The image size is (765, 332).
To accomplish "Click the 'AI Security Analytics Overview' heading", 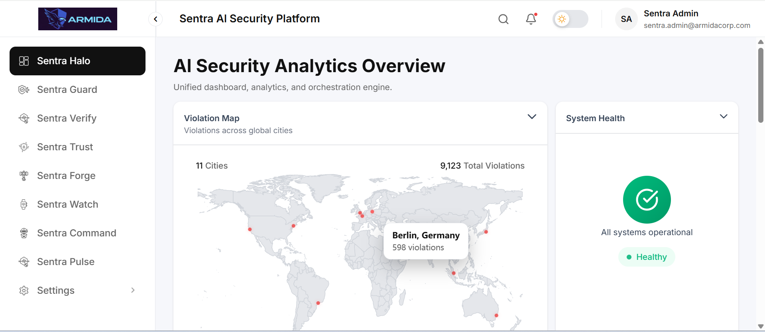I will (x=309, y=66).
